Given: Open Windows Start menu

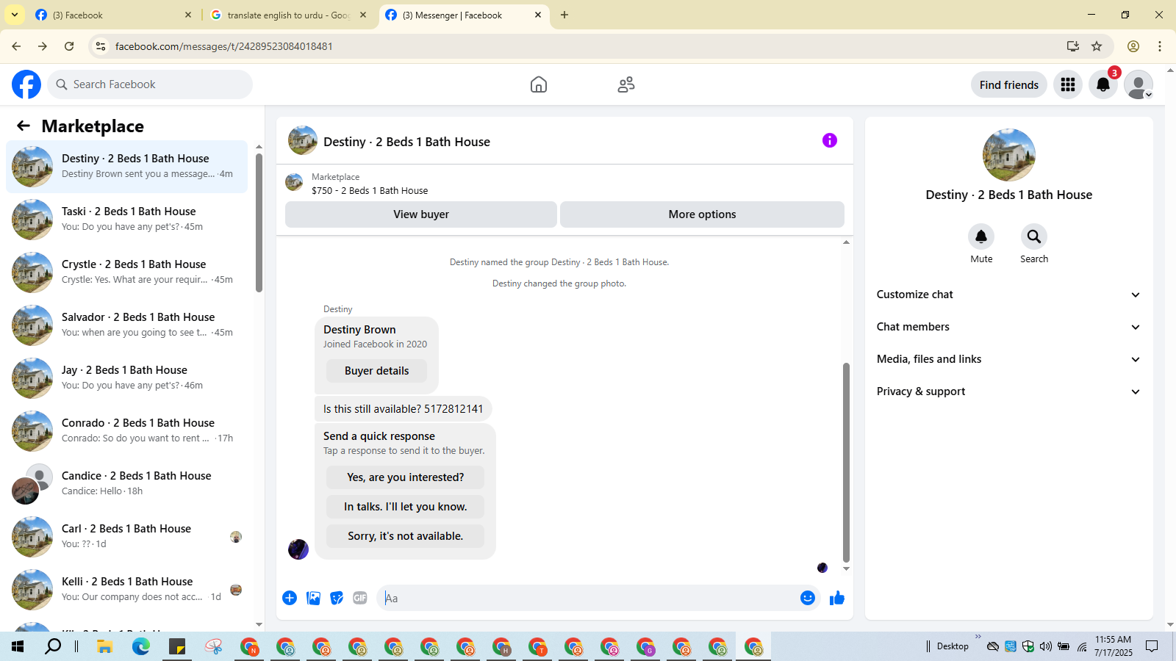Looking at the screenshot, I should point(18,646).
